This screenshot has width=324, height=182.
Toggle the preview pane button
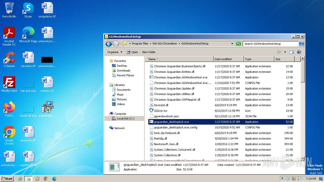292,52
